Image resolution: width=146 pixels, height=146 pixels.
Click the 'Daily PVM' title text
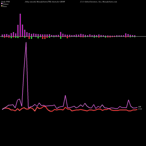[5, 2]
